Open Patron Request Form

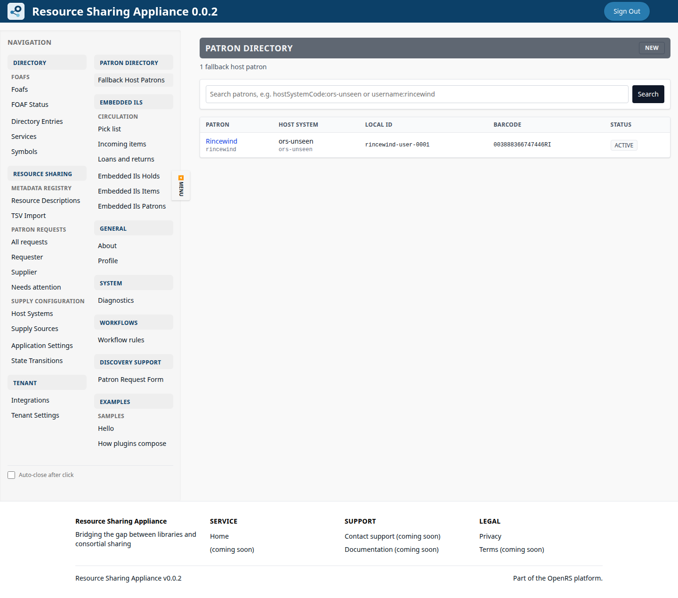(130, 380)
